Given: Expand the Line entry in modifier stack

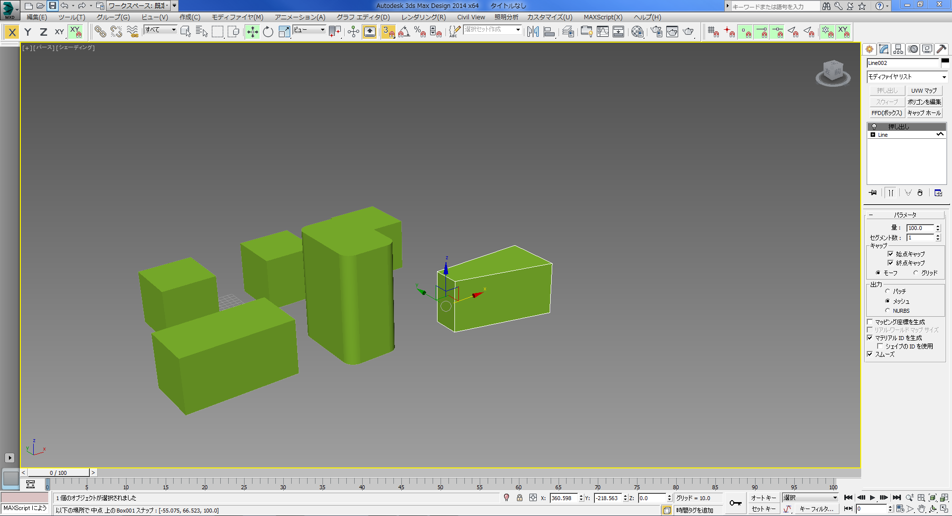Looking at the screenshot, I should point(873,135).
